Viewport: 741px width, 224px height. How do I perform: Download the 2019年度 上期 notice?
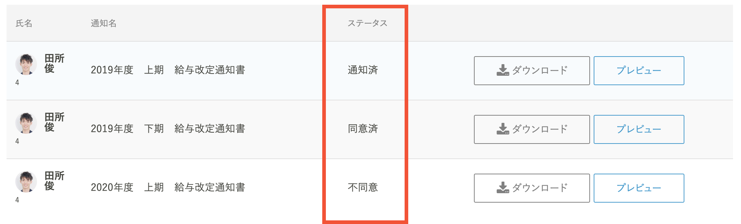tap(532, 71)
